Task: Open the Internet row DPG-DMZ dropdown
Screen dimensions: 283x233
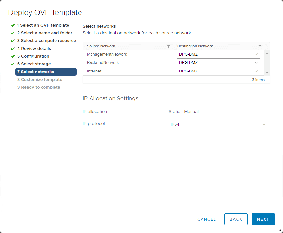Action: coord(256,71)
